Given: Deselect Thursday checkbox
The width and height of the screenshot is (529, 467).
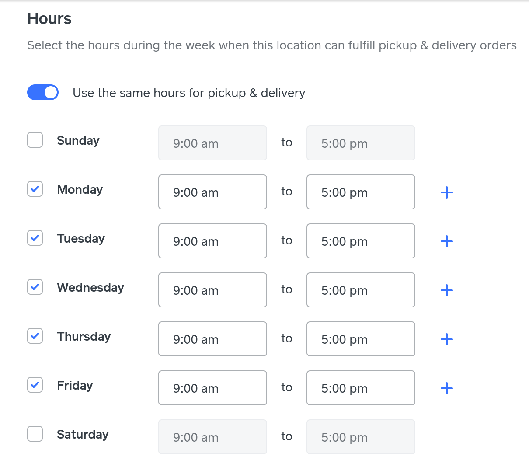Looking at the screenshot, I should click(x=35, y=336).
